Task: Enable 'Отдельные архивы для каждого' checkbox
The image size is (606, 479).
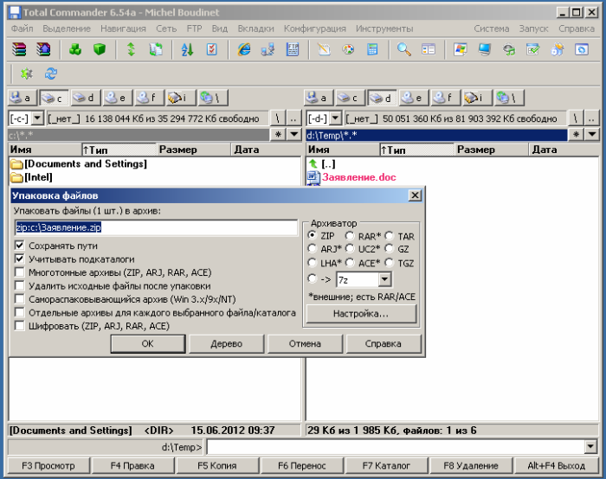Action: coord(19,312)
